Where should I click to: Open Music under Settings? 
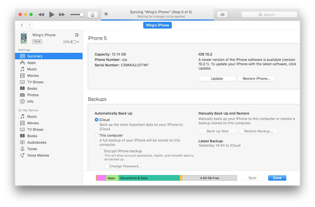49,69
